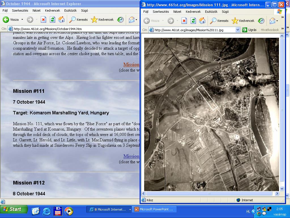Open Súgó menu in Mission 111.jpg window
Screen dimensions: 290x218
coord(225,11)
